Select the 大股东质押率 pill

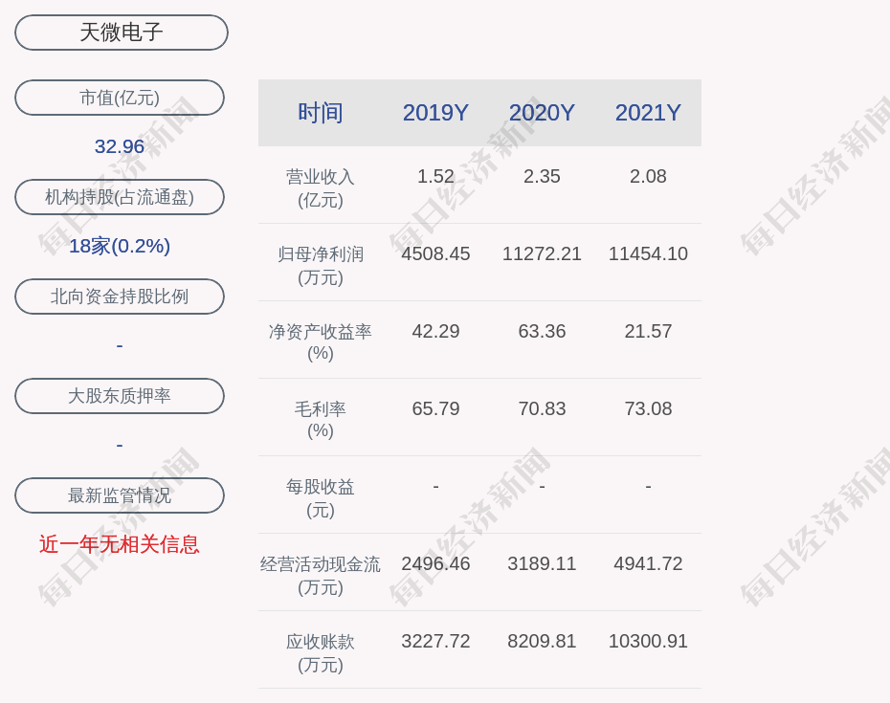[x=120, y=396]
